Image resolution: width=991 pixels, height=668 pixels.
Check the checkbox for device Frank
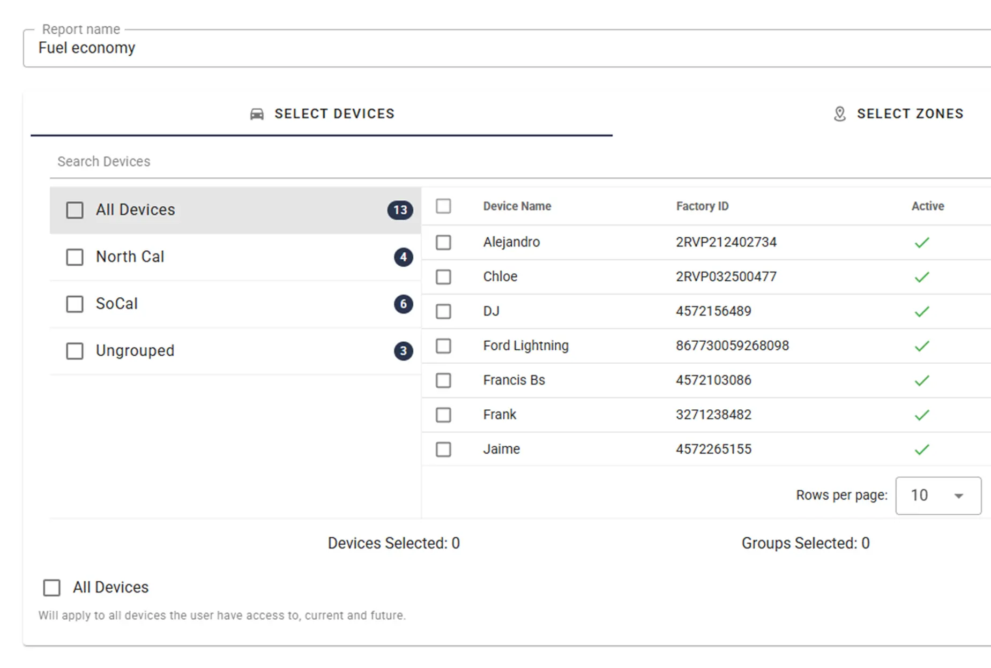tap(443, 415)
